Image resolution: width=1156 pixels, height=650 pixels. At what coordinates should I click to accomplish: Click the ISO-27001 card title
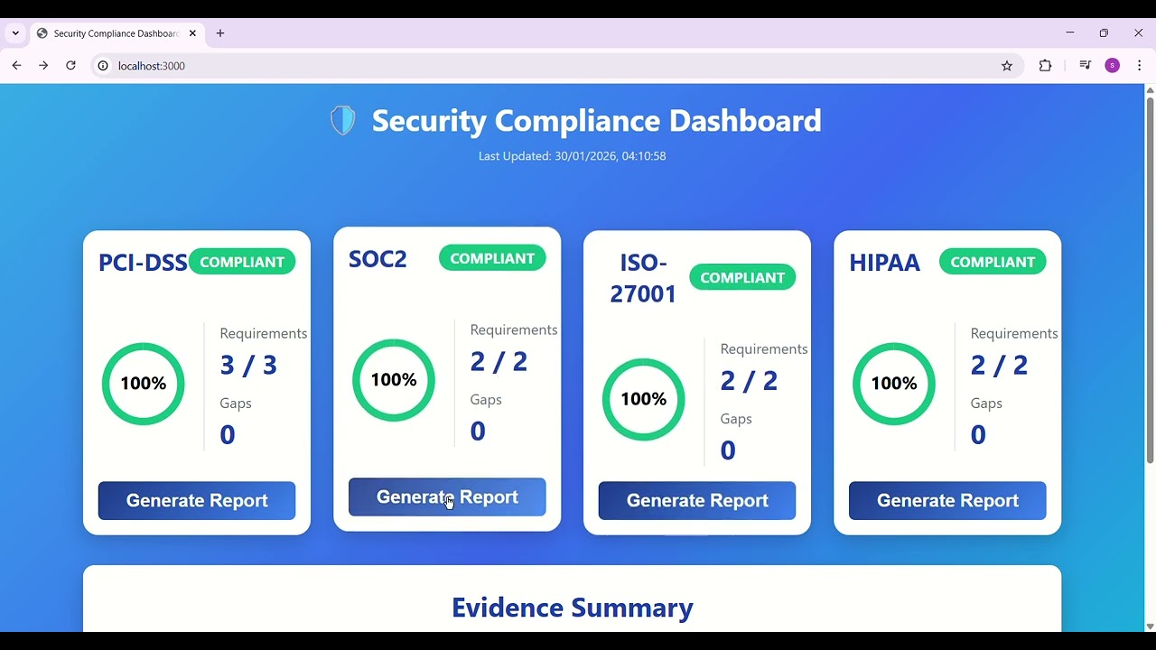[643, 278]
